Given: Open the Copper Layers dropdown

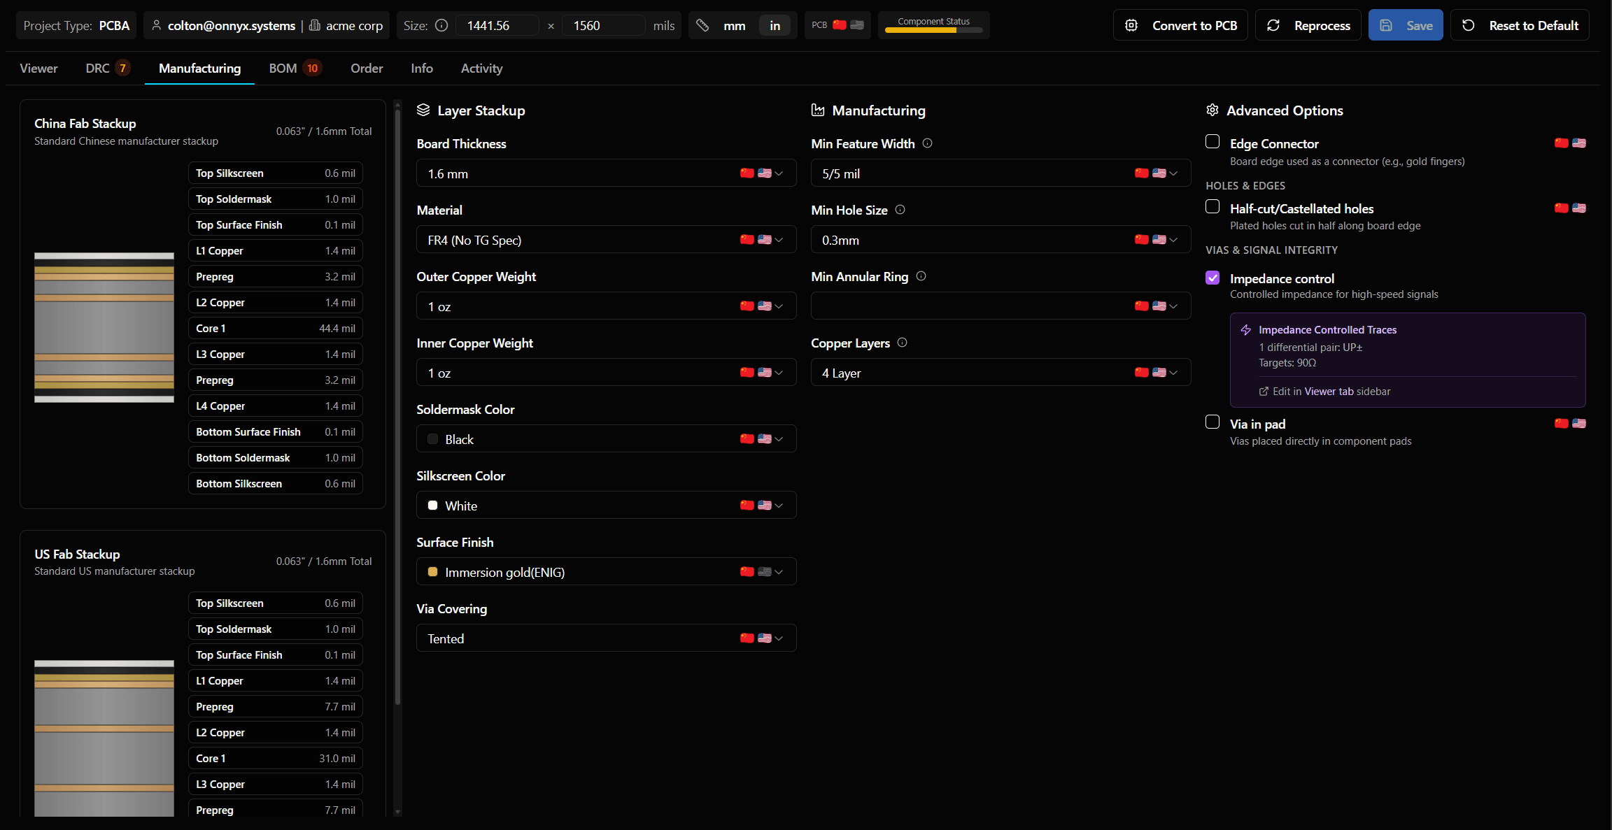Looking at the screenshot, I should [1173, 372].
